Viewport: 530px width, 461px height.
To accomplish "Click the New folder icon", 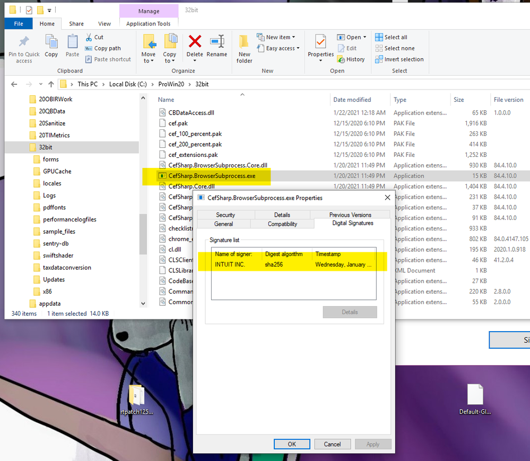I will 244,43.
